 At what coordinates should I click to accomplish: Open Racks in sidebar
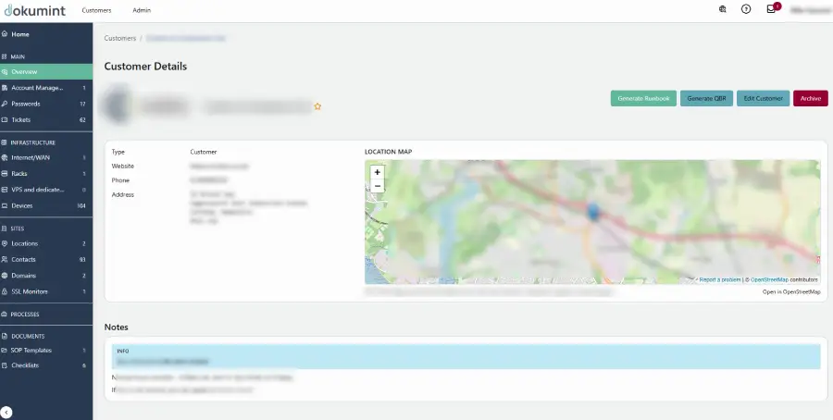click(x=46, y=174)
